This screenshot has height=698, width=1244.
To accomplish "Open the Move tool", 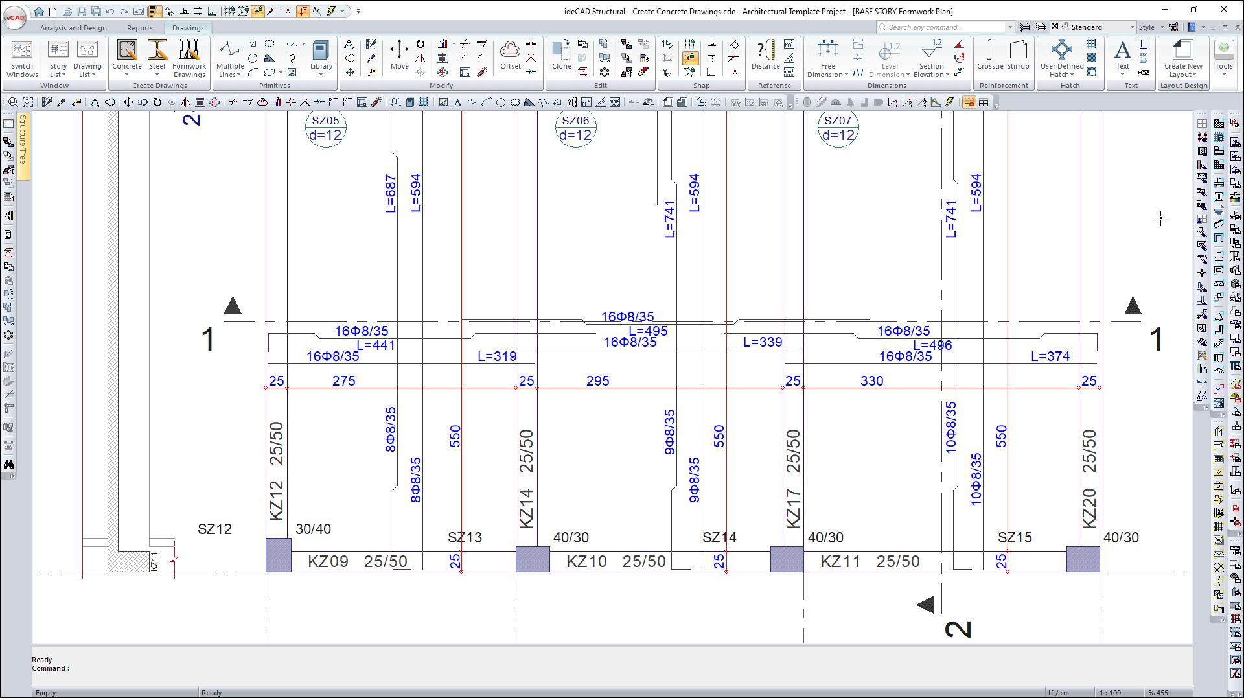I will coord(399,58).
